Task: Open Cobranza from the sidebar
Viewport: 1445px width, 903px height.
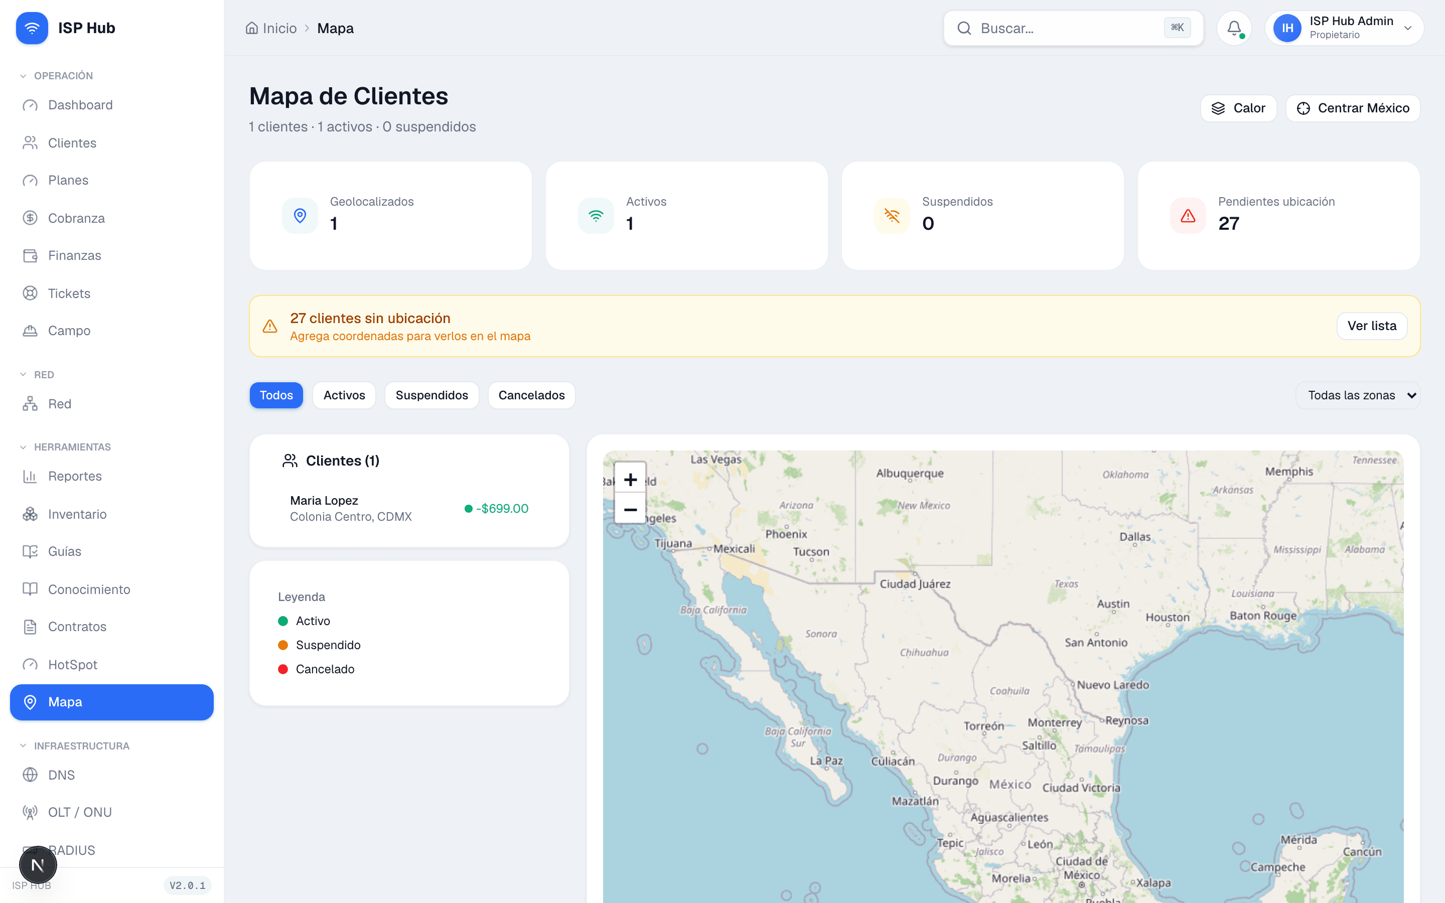Action: pos(112,218)
